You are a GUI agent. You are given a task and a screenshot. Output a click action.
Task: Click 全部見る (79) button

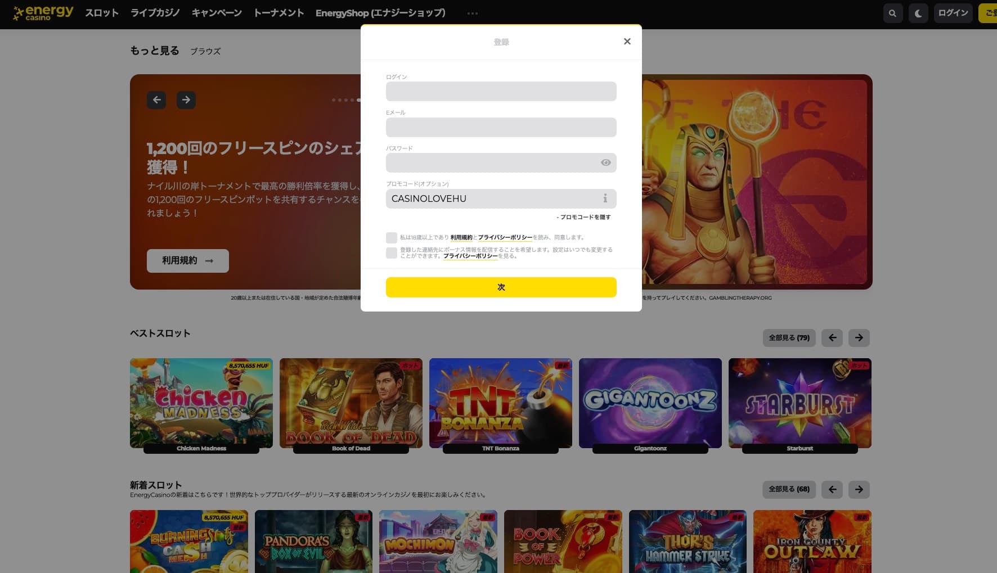click(x=789, y=337)
